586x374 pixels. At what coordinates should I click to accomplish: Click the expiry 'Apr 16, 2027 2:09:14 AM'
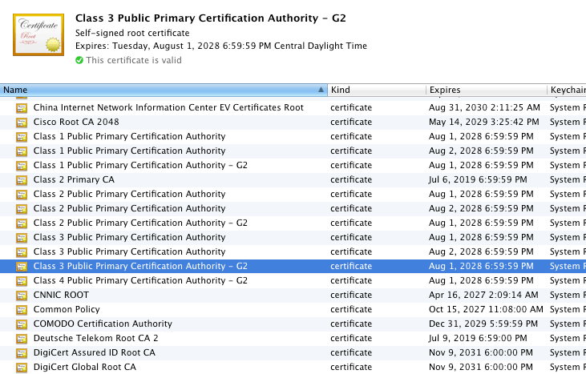[483, 295]
